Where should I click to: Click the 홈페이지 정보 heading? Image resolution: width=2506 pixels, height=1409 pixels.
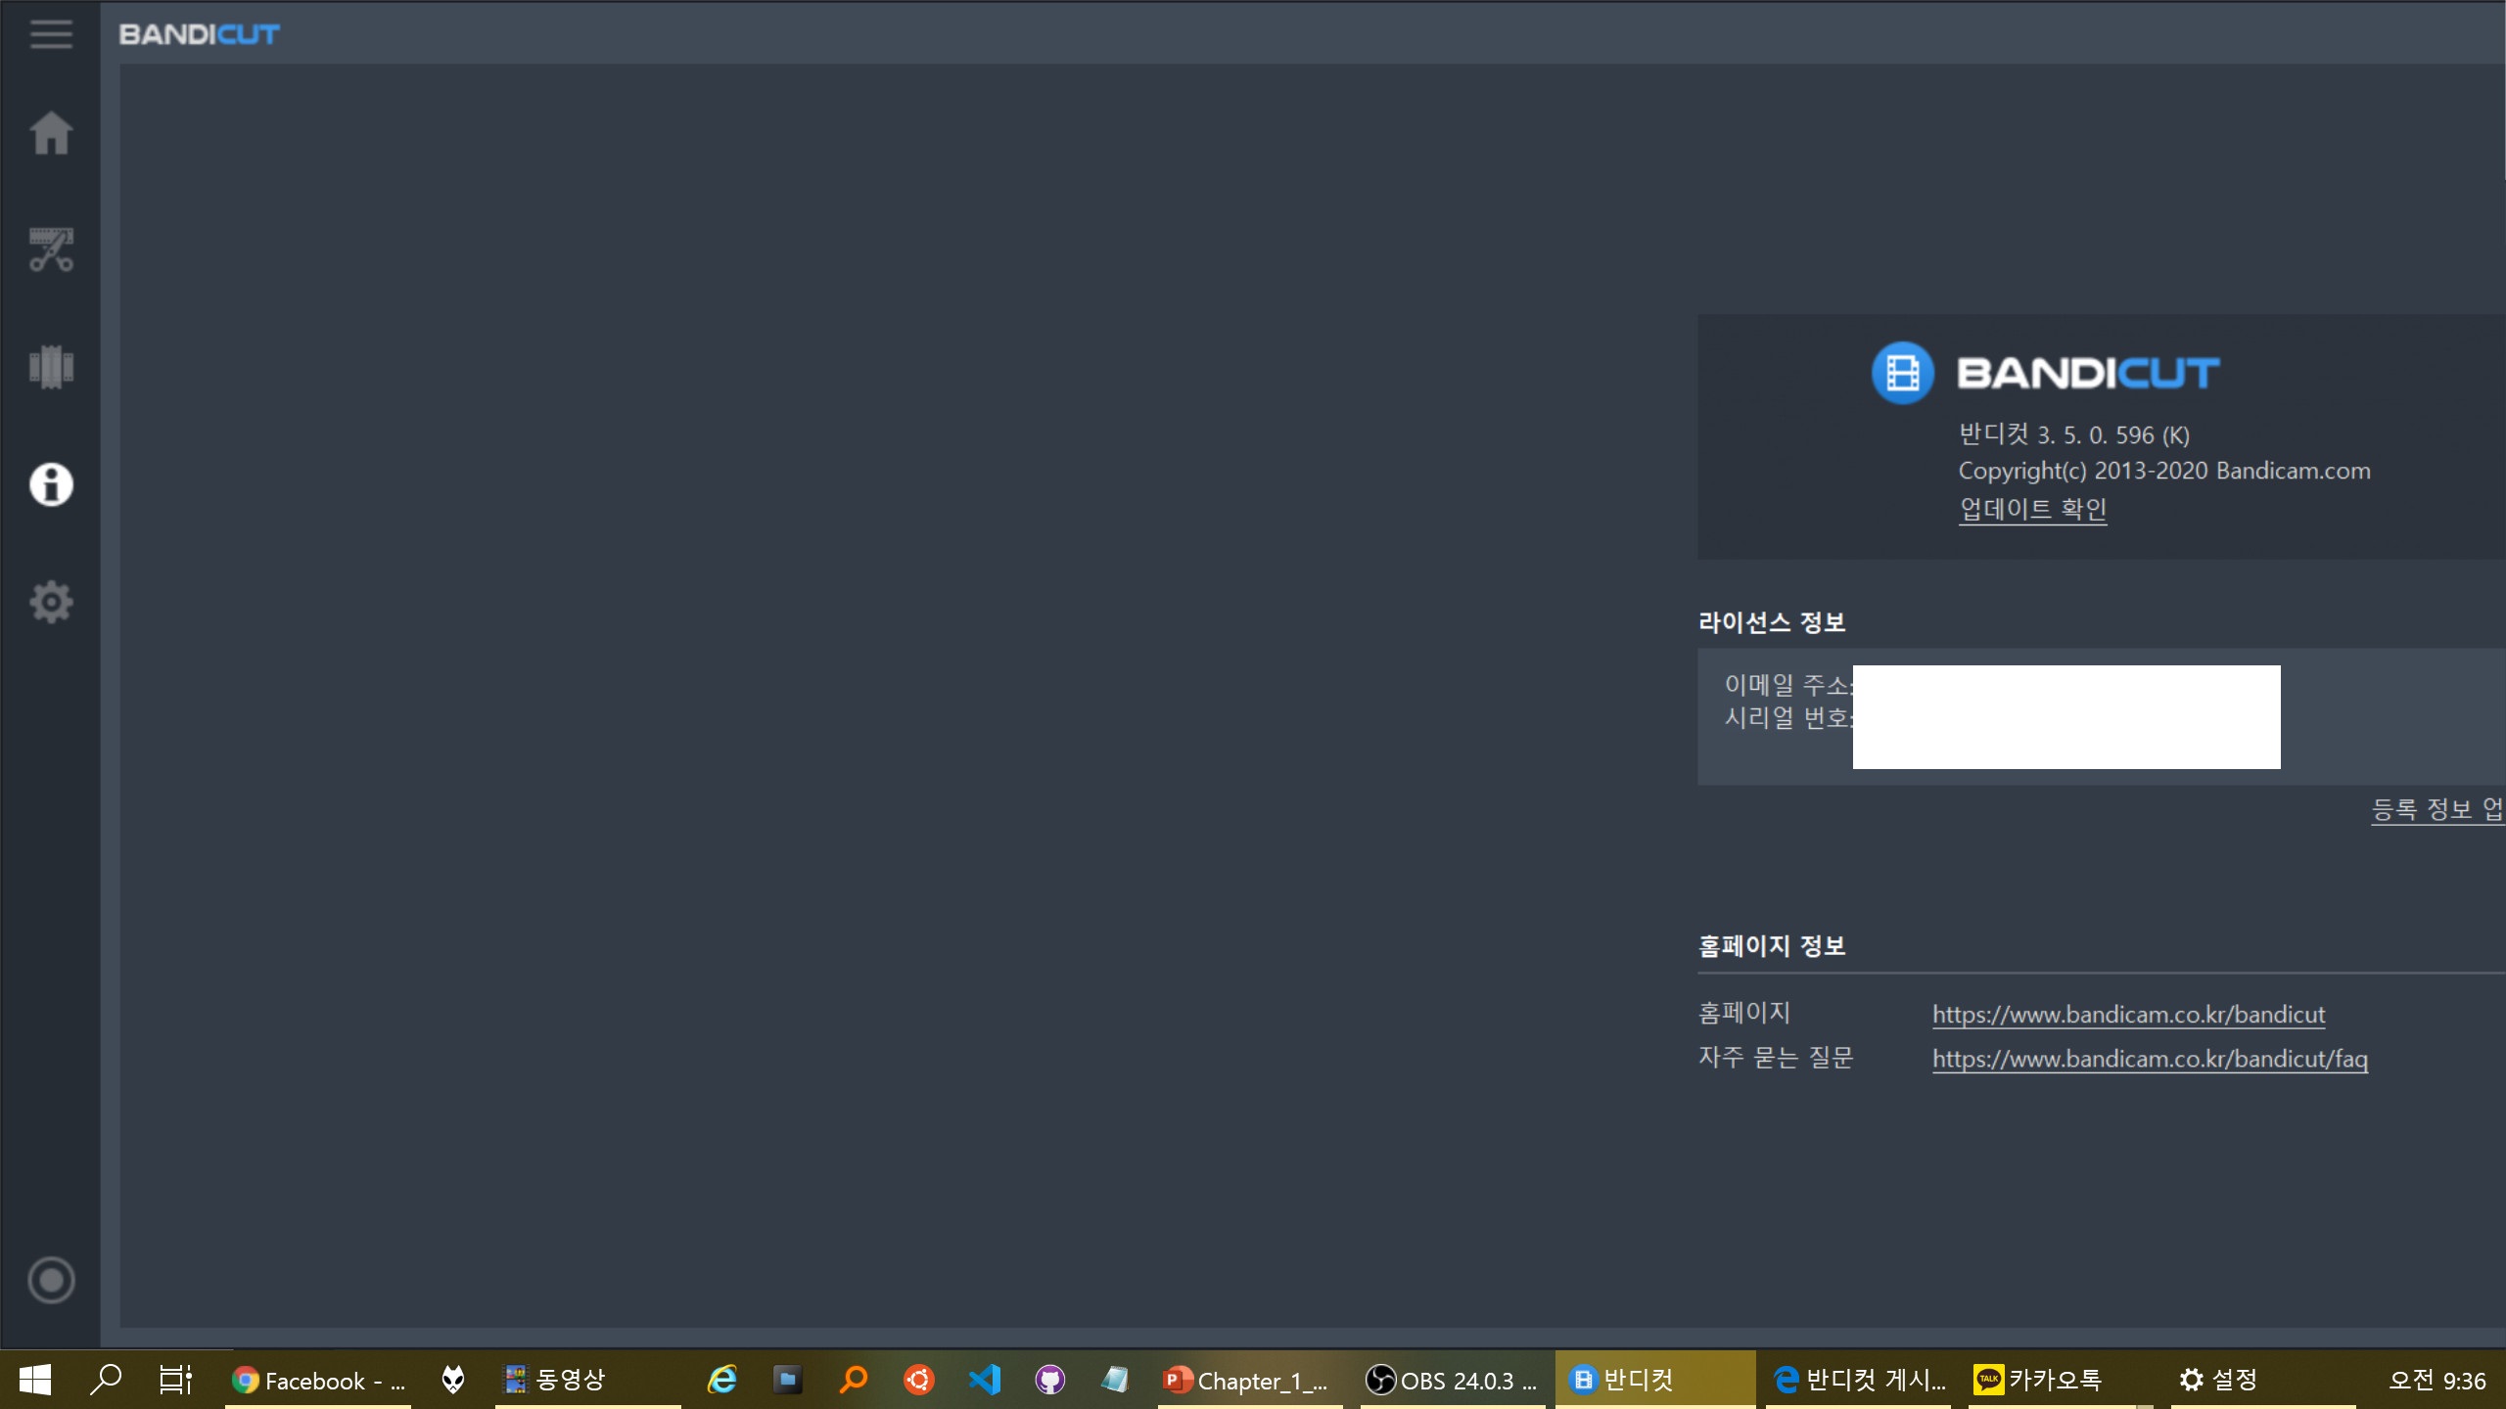coord(1772,946)
